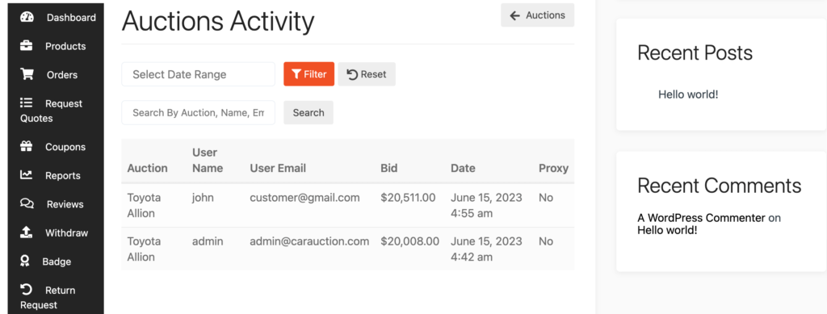Select the Withdraw menu label
Image resolution: width=827 pixels, height=314 pixels.
tap(66, 232)
